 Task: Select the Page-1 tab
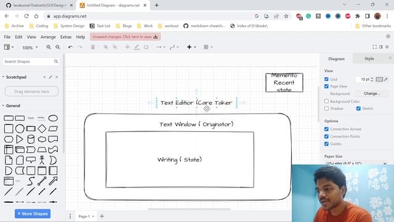tap(86, 216)
